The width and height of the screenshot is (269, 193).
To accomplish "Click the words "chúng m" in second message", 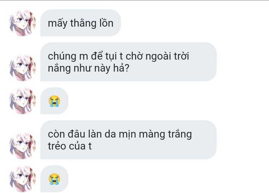I will (x=68, y=57).
